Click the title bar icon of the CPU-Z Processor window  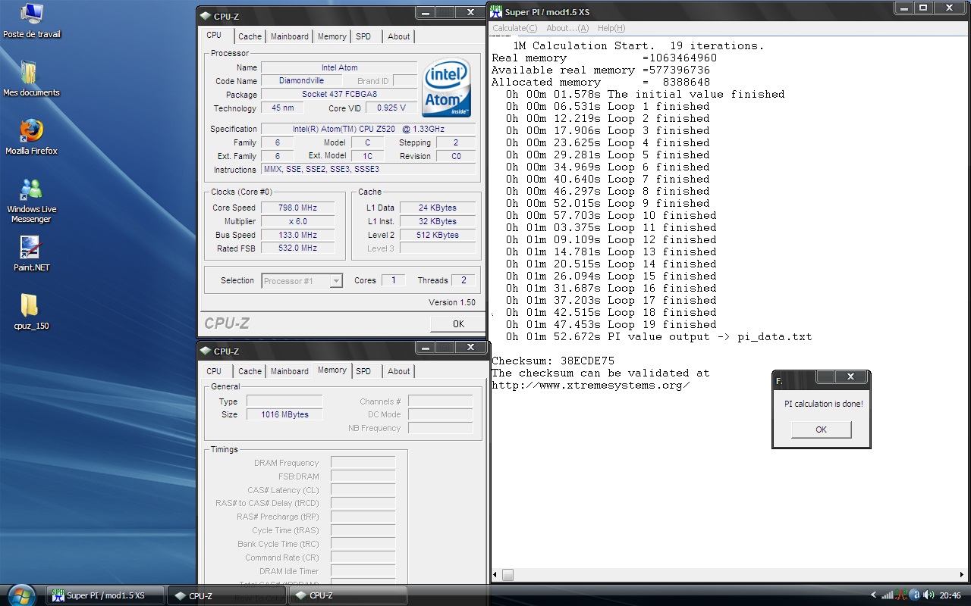(x=206, y=16)
